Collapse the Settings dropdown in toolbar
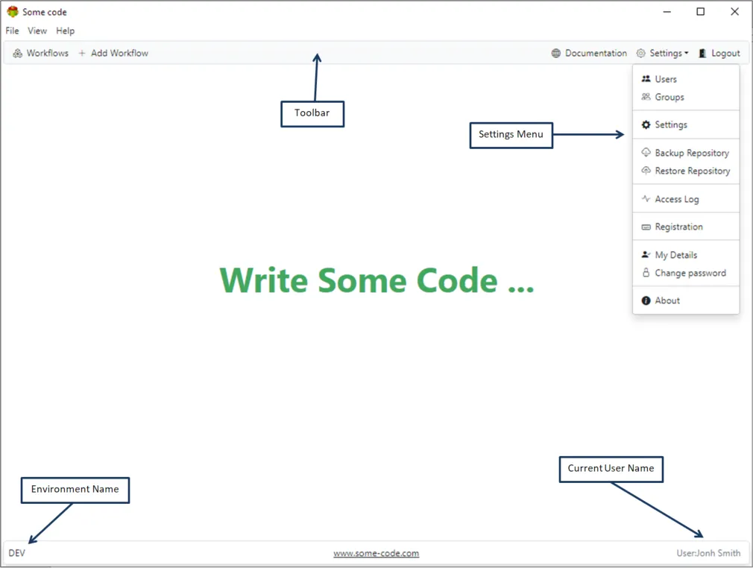This screenshot has width=753, height=568. click(x=662, y=53)
